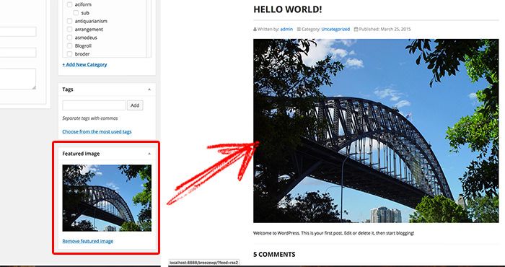Focus the tags text input field
This screenshot has width=505, height=267.
click(x=94, y=105)
